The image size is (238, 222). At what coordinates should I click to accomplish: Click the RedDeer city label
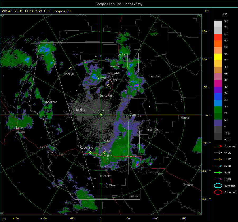pos(112,80)
